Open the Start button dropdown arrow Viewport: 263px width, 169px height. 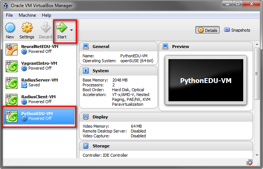[72, 30]
